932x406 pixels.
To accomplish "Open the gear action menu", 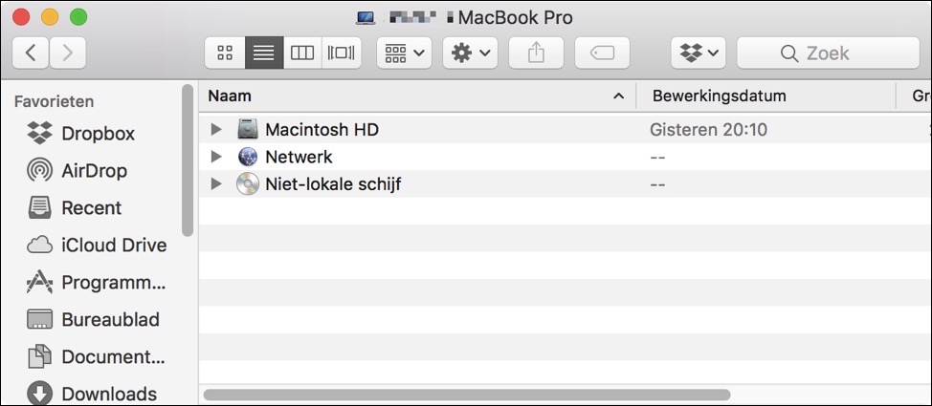I will click(470, 53).
